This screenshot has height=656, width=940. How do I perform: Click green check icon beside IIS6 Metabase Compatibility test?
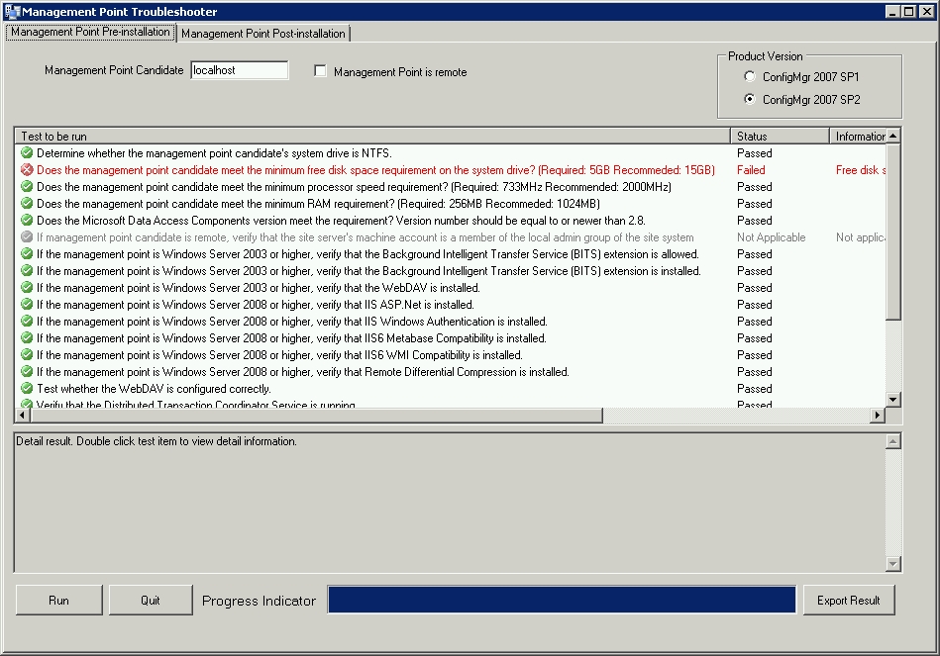27,337
